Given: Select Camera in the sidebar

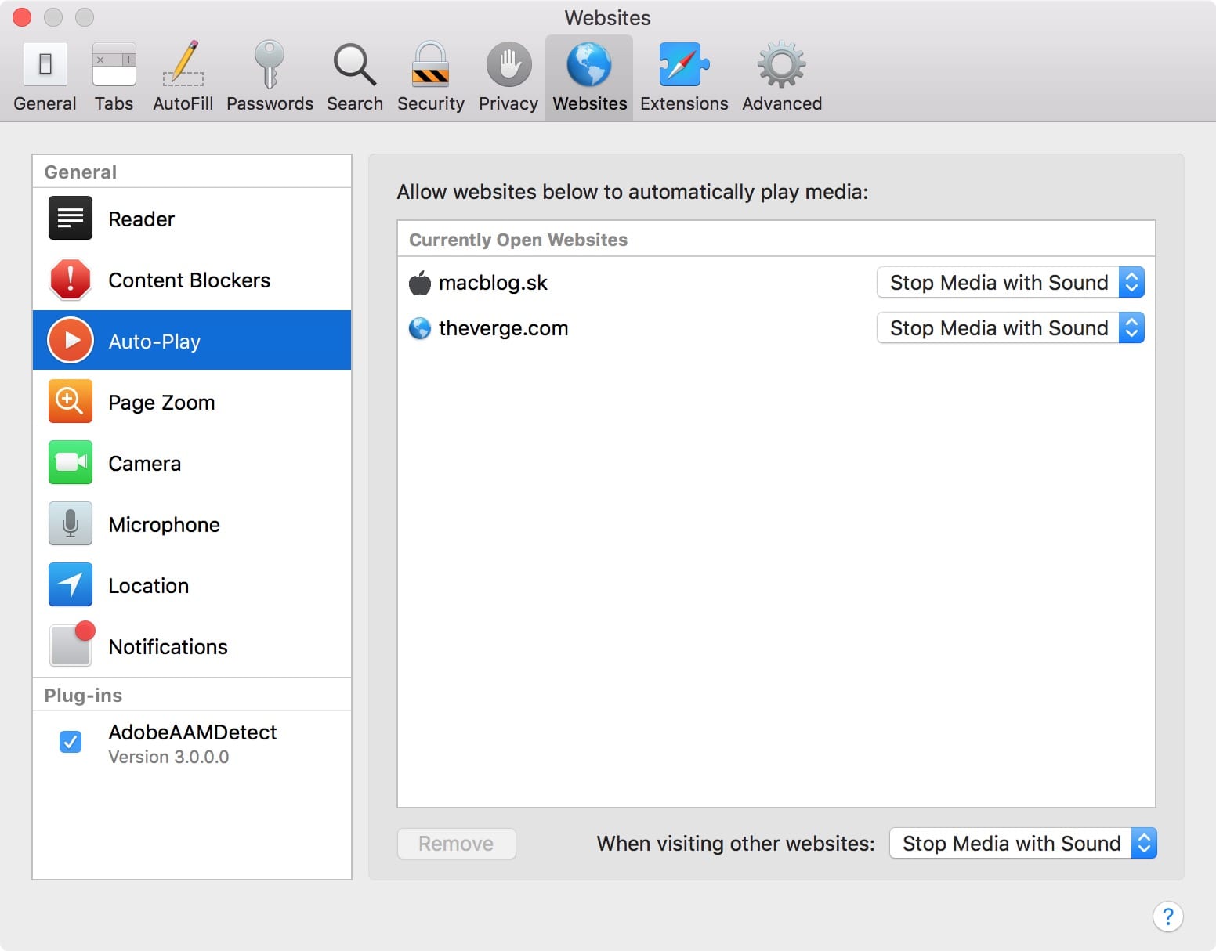Looking at the screenshot, I should (x=192, y=463).
